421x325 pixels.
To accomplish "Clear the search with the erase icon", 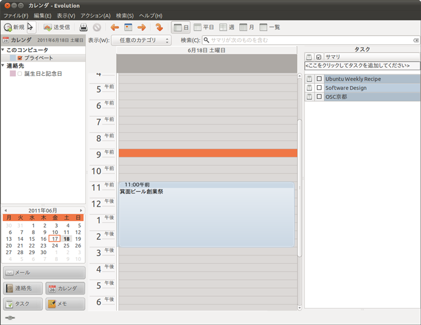I will pyautogui.click(x=416, y=40).
